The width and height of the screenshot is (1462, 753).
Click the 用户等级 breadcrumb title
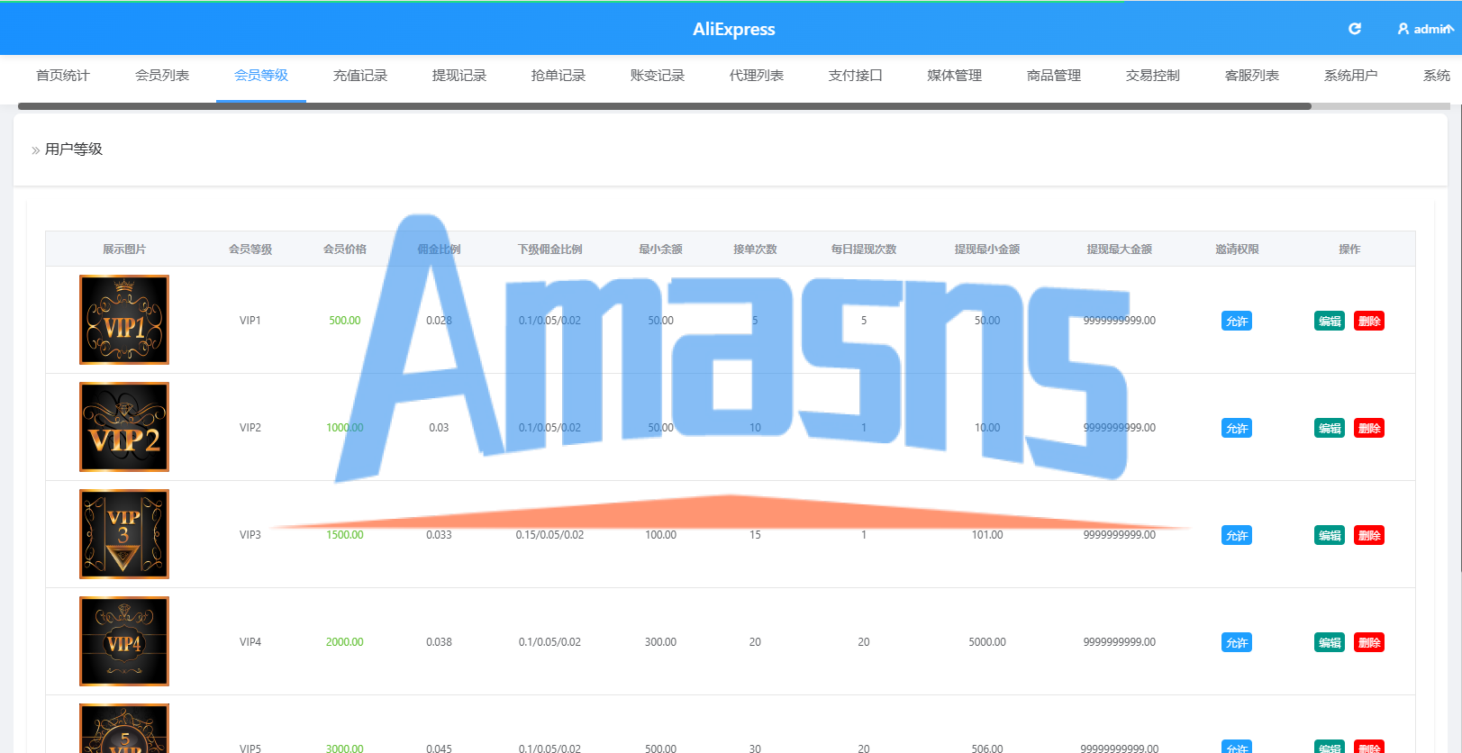coord(74,150)
